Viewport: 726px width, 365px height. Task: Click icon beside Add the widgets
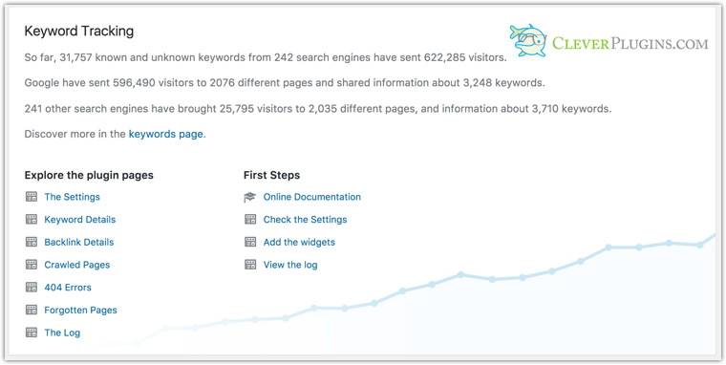click(250, 243)
